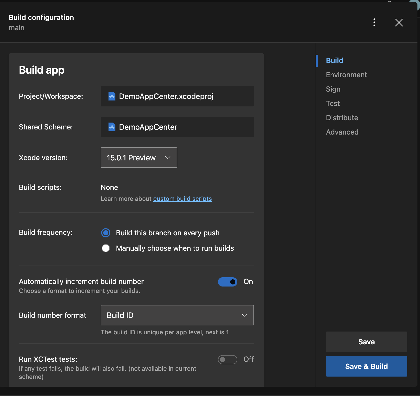This screenshot has width=420, height=396.
Task: Click the Xcode project icon beside DemoAppCenter.xcodeproj
Action: 112,96
